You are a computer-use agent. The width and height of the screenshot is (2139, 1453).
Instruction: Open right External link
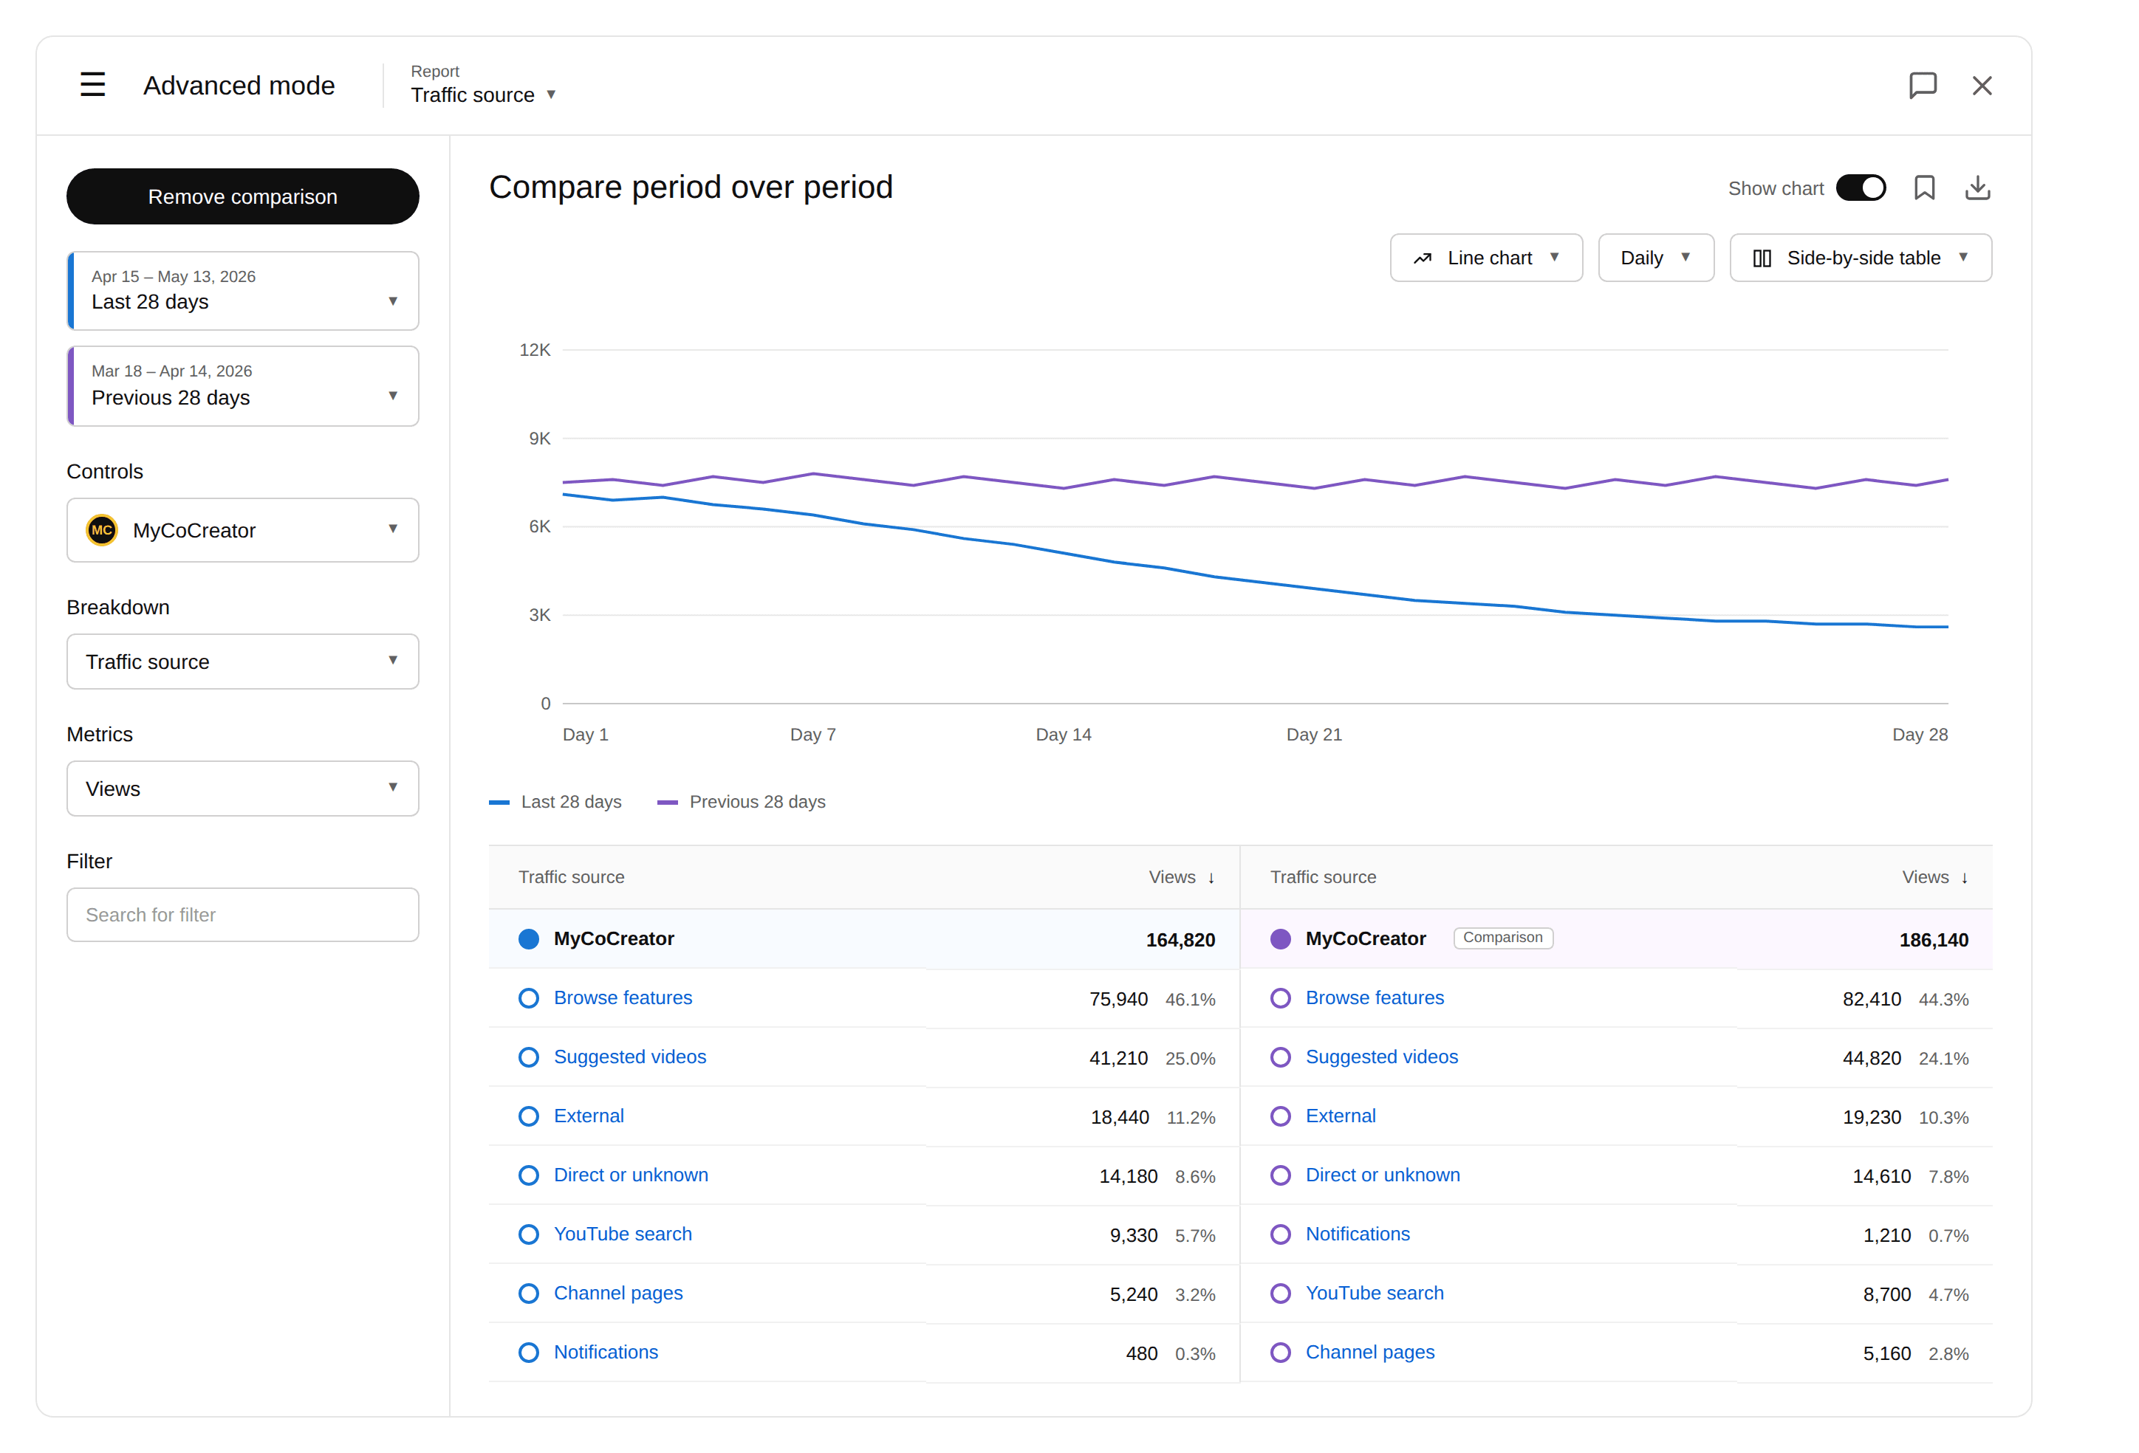[1341, 1116]
